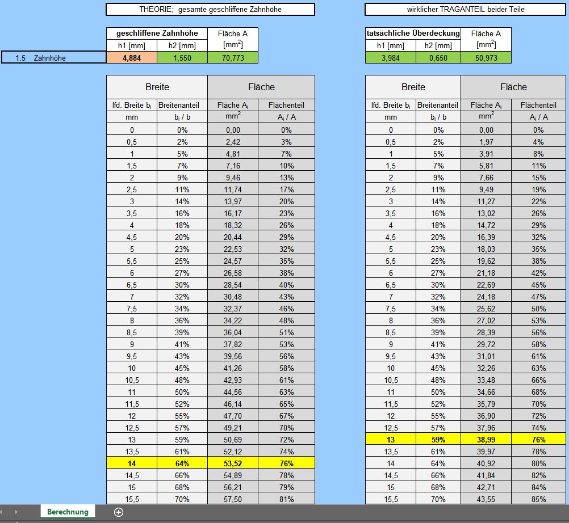
Task: Select theory h2 cell 1,550
Action: pos(182,58)
